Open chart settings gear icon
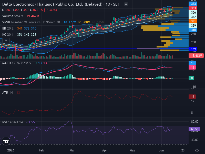The image size is (205, 154). point(197,150)
